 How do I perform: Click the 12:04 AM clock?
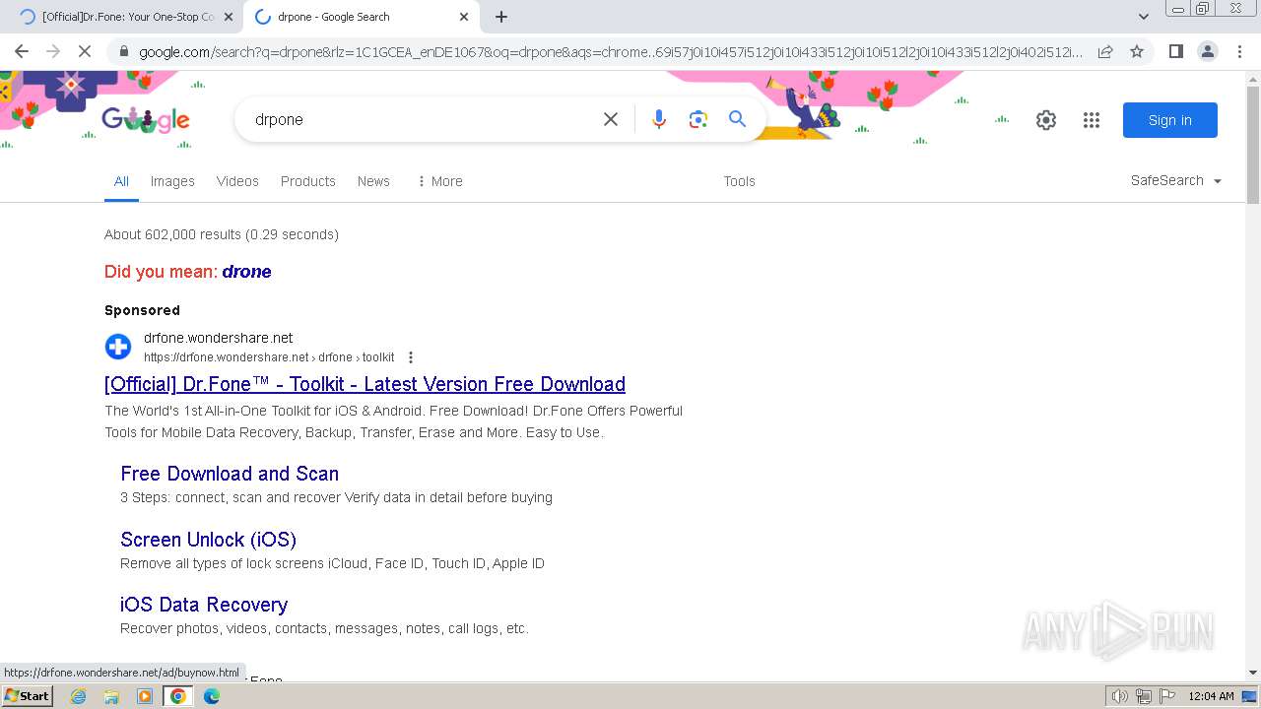1211,696
